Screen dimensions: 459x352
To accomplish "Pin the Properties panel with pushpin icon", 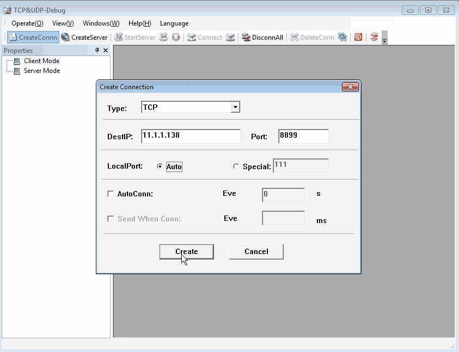I will point(97,51).
